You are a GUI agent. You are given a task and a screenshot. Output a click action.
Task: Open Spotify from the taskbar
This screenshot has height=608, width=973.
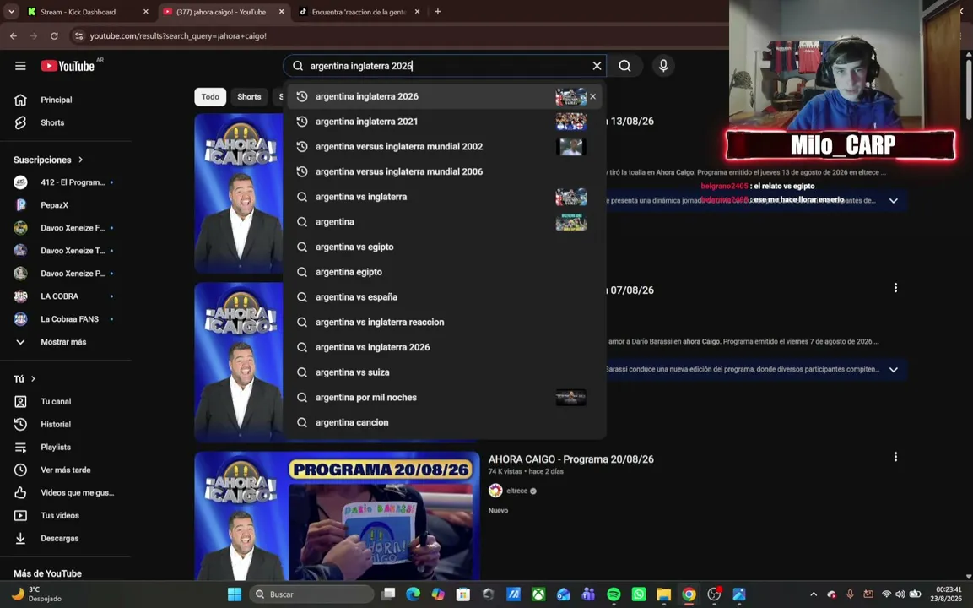point(614,594)
